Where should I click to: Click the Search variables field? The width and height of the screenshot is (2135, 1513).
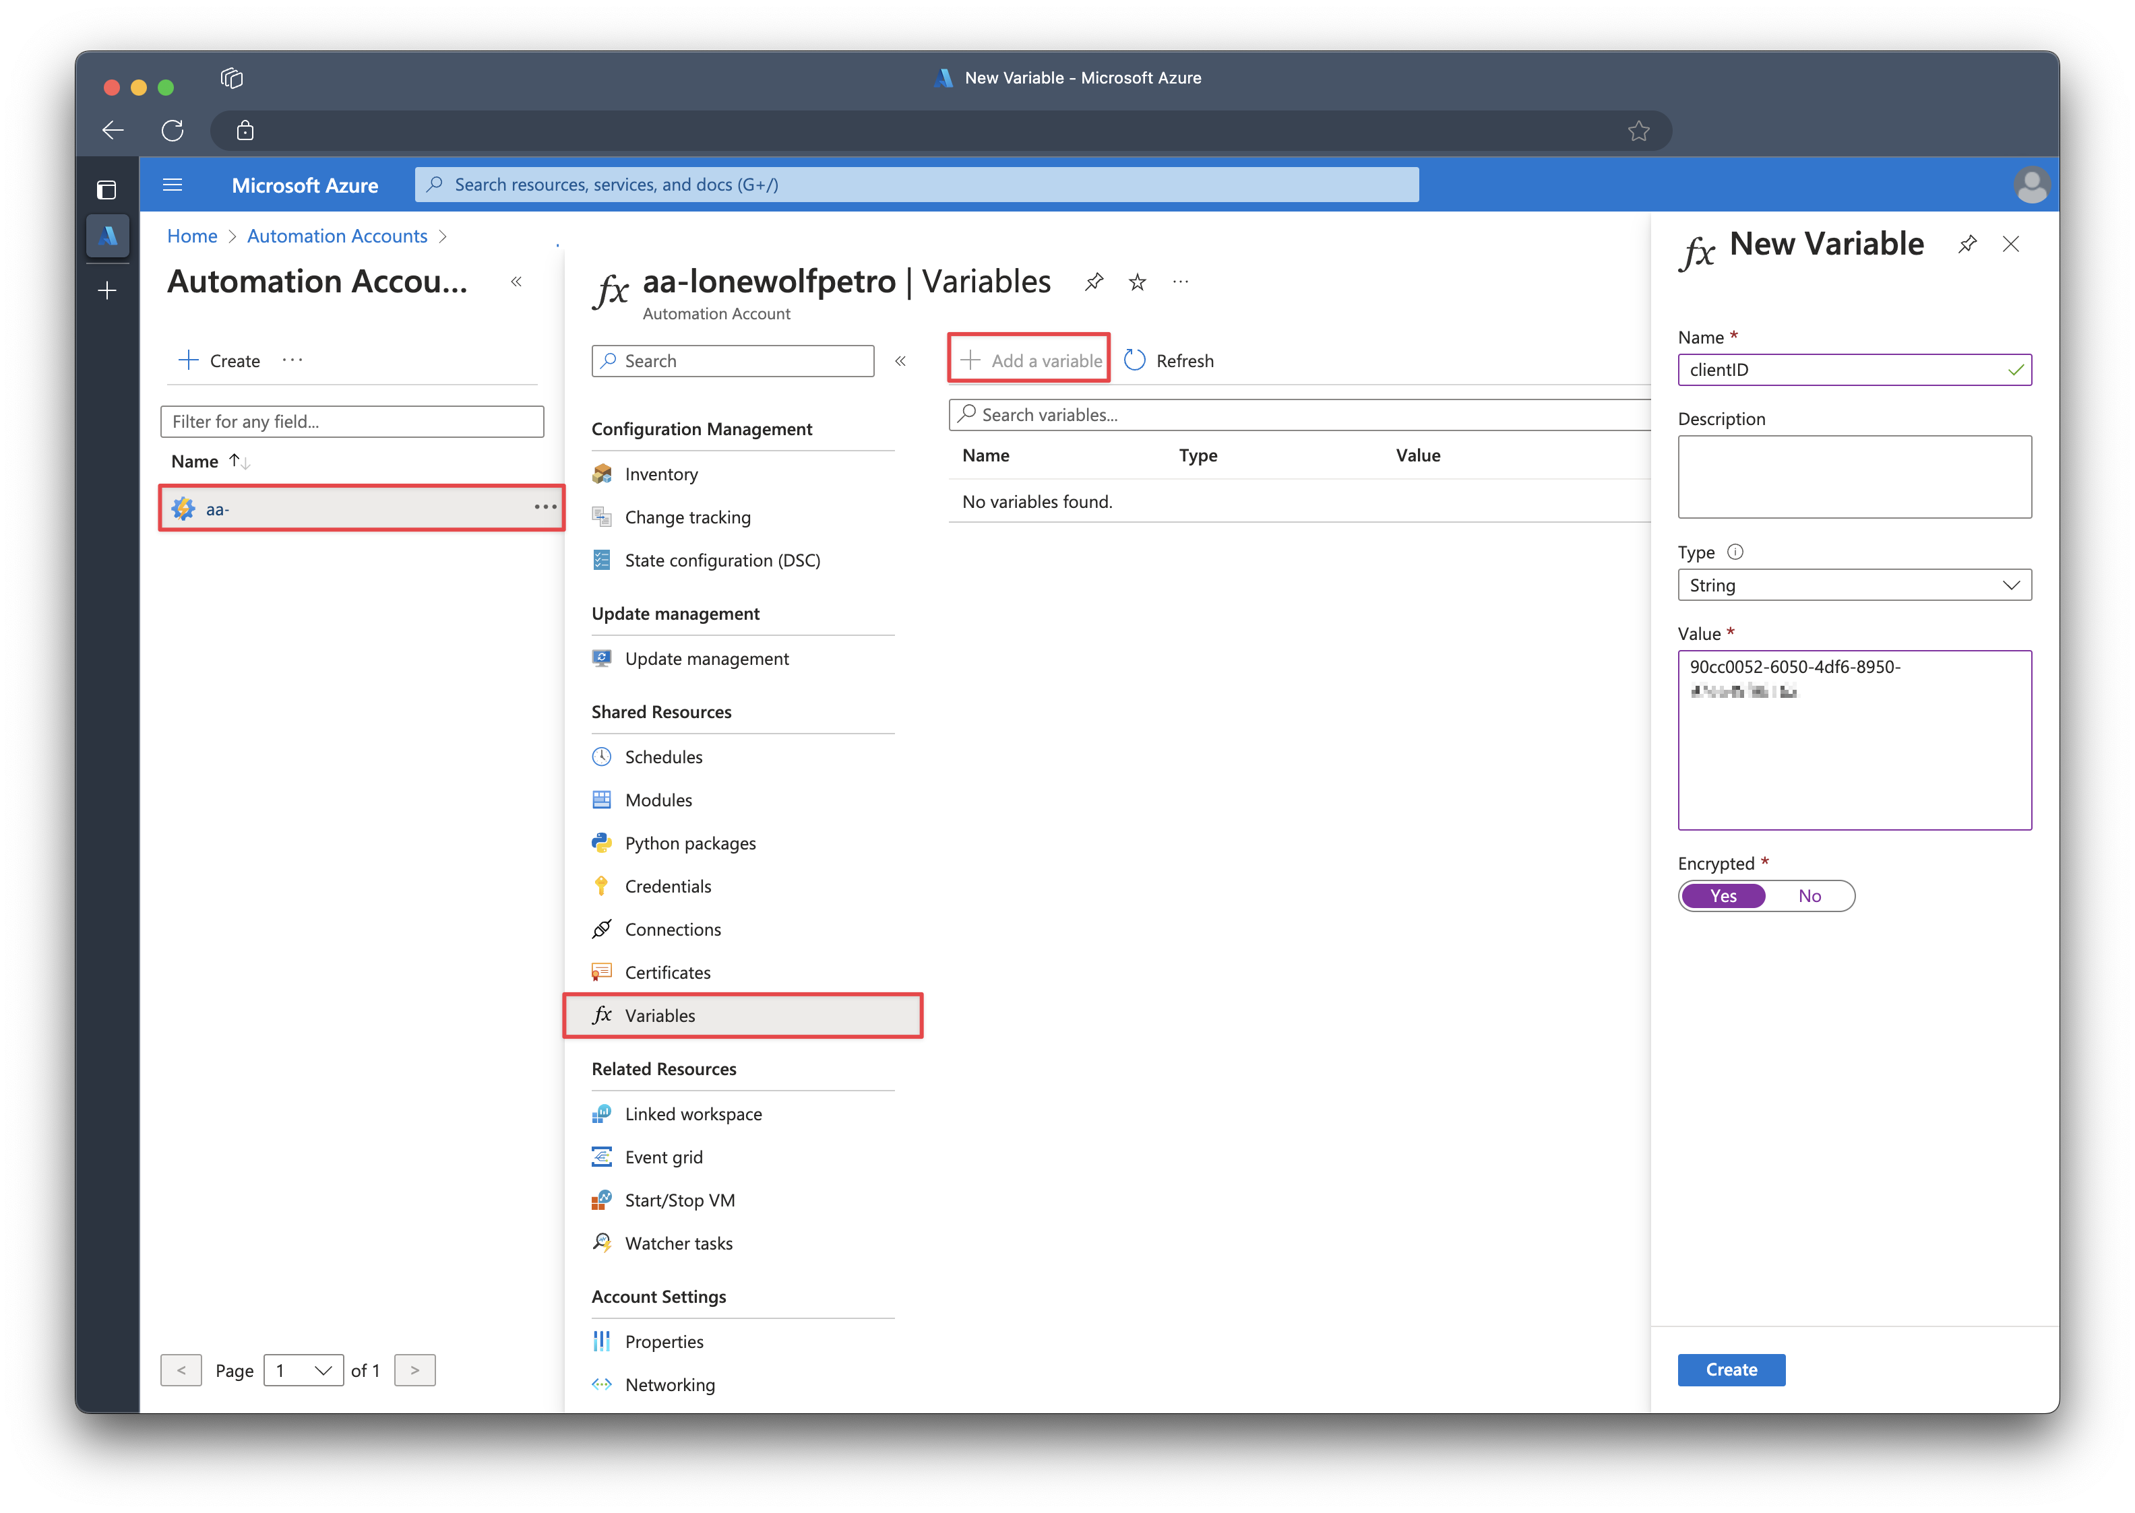(x=1299, y=414)
